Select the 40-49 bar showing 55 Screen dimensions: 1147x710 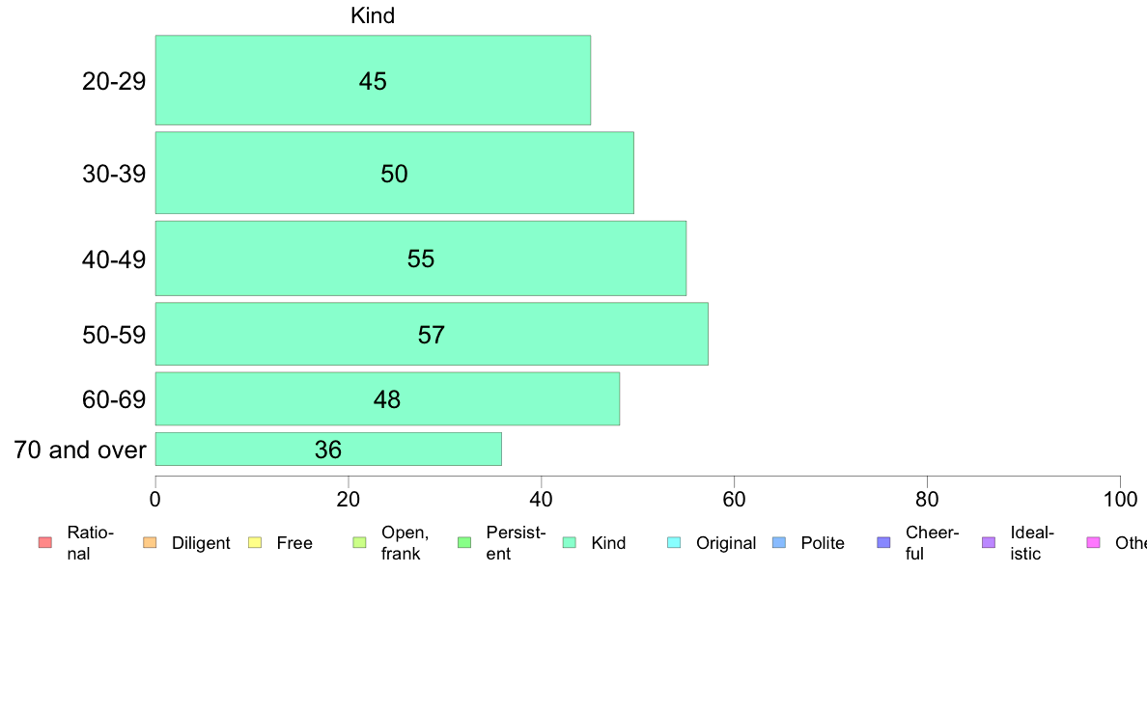(x=421, y=259)
